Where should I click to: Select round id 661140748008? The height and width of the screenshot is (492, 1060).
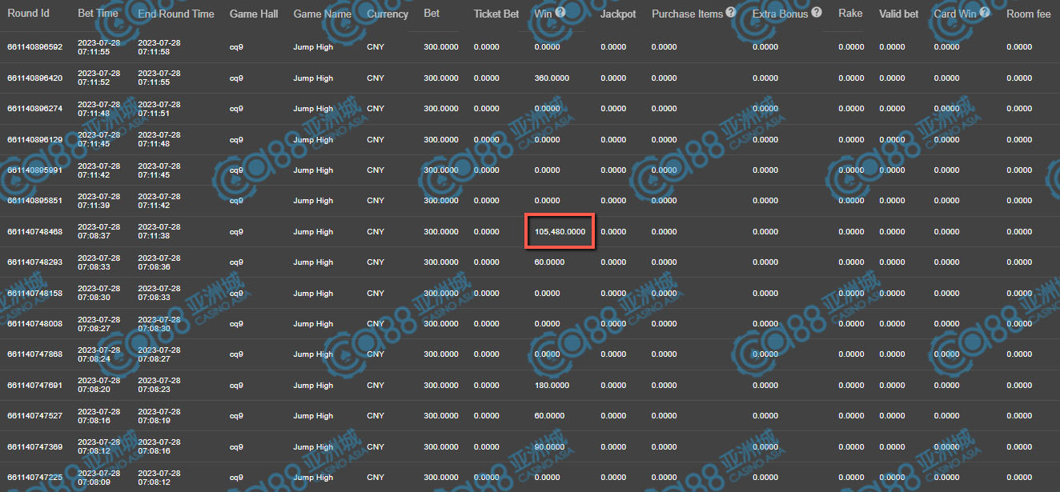(34, 324)
